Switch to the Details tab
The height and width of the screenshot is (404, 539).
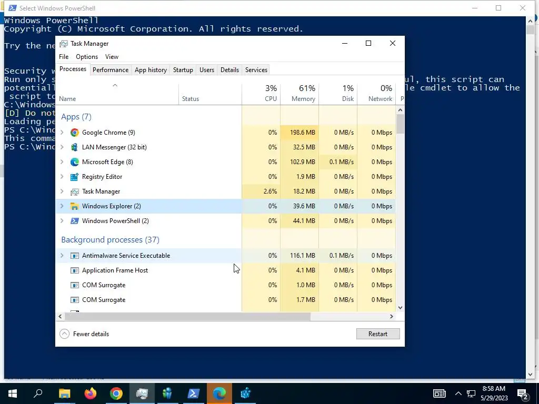[x=229, y=70]
